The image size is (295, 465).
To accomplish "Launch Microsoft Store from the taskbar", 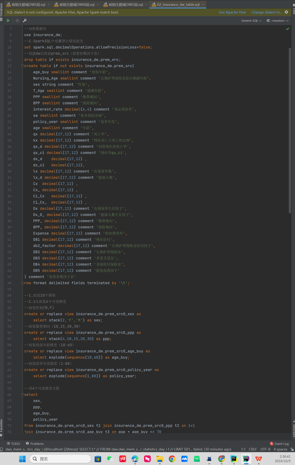I will tap(98, 459).
